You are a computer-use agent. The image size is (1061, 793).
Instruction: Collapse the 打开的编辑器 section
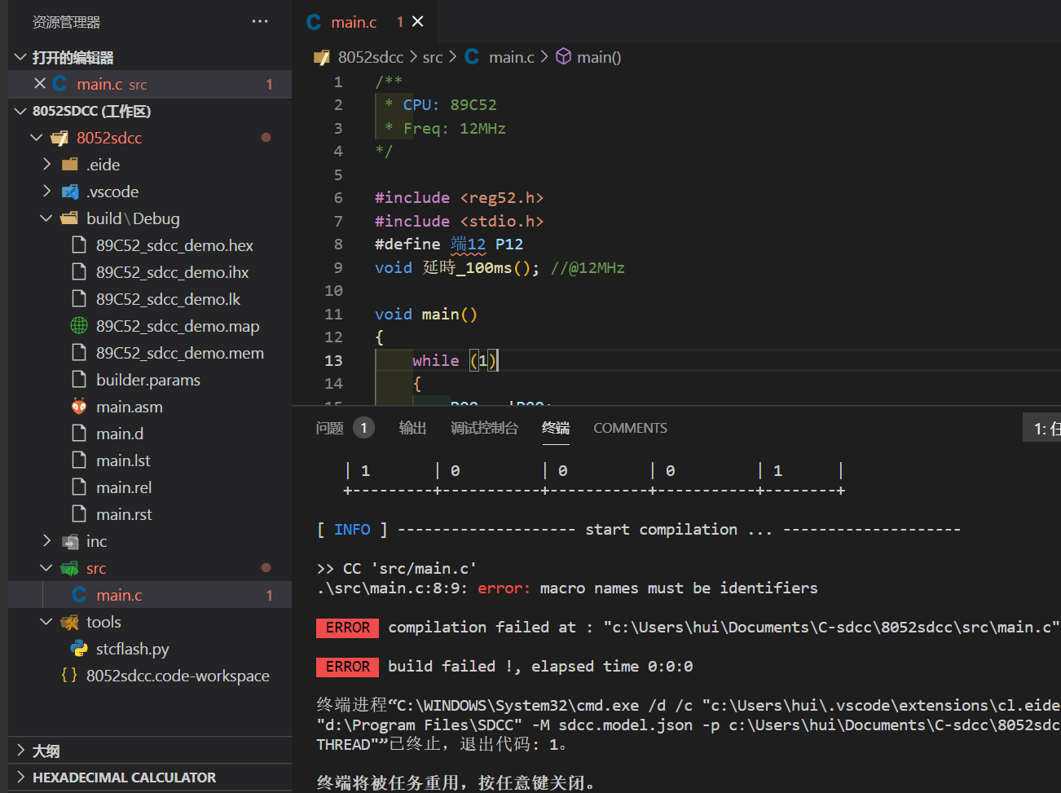coord(20,57)
